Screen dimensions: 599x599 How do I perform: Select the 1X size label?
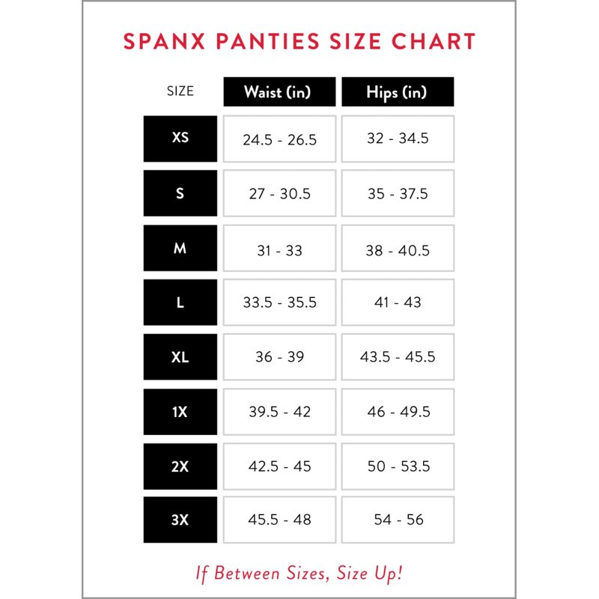[x=180, y=411]
